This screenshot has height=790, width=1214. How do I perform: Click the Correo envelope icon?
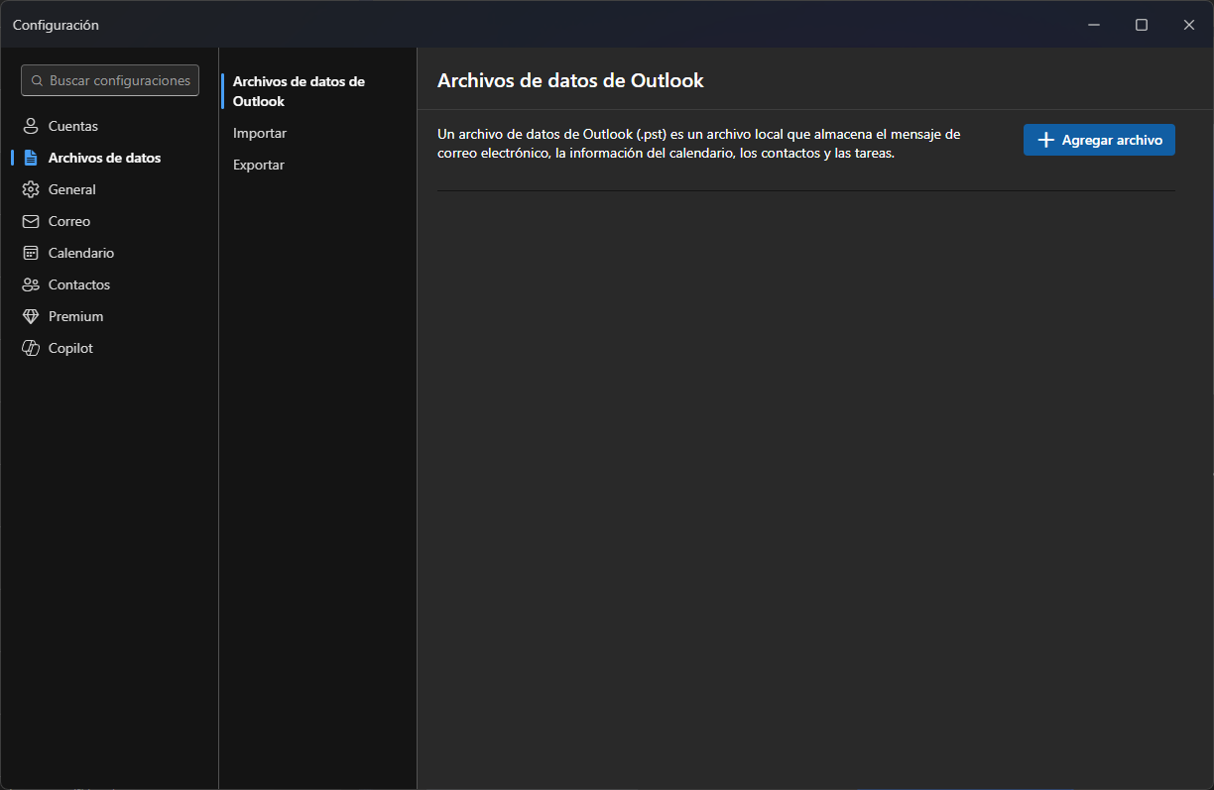point(31,221)
